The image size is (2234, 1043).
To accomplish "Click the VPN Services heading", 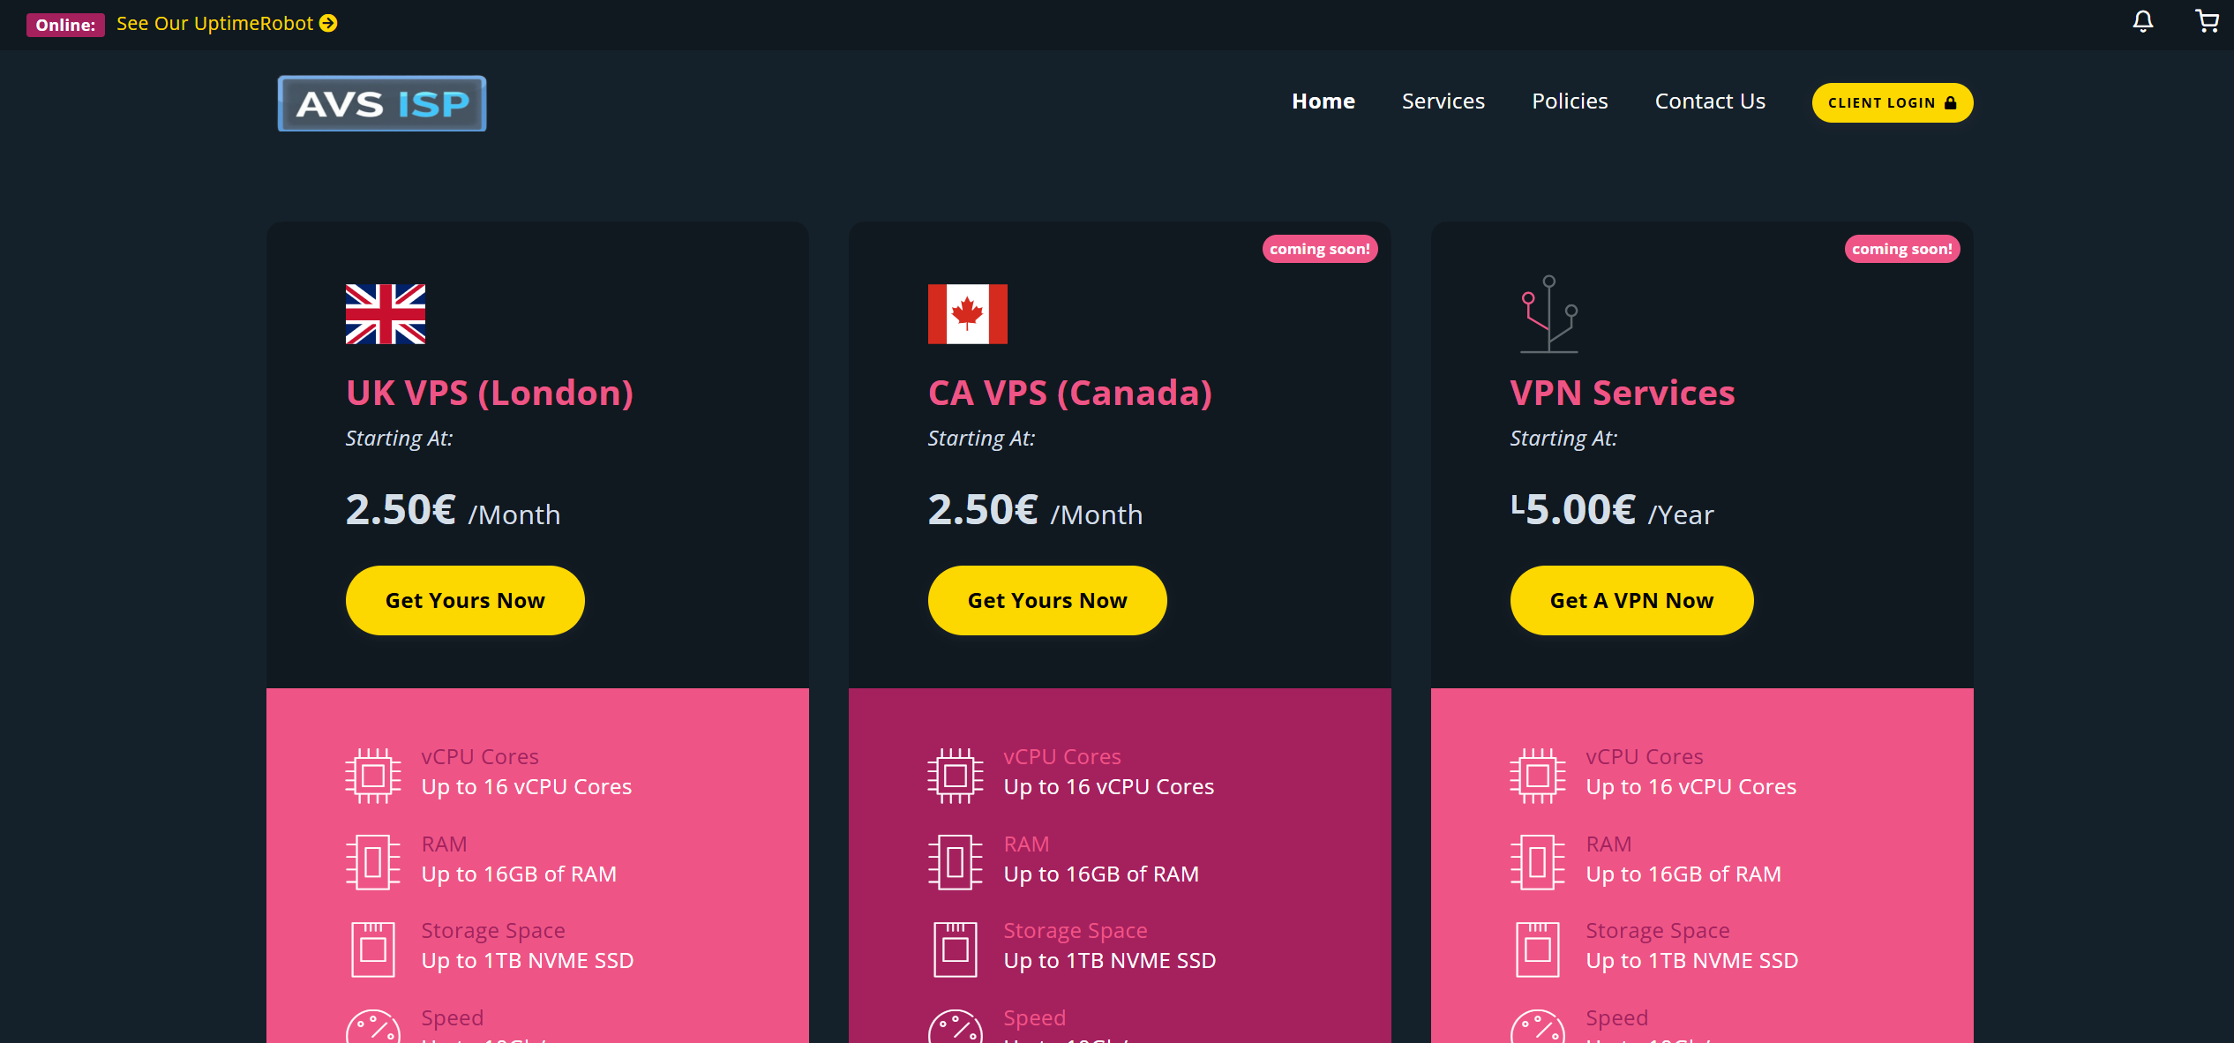I will click(x=1623, y=393).
